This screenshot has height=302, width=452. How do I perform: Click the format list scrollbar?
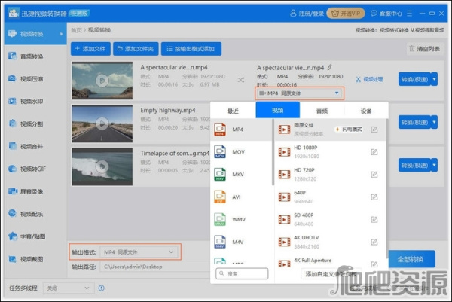273,152
